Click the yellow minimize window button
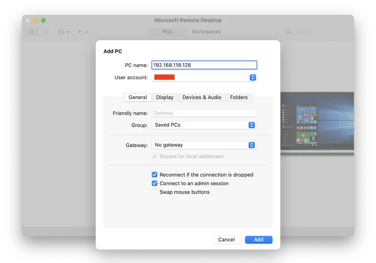Screen dimensions: 376x263 [x=36, y=20]
